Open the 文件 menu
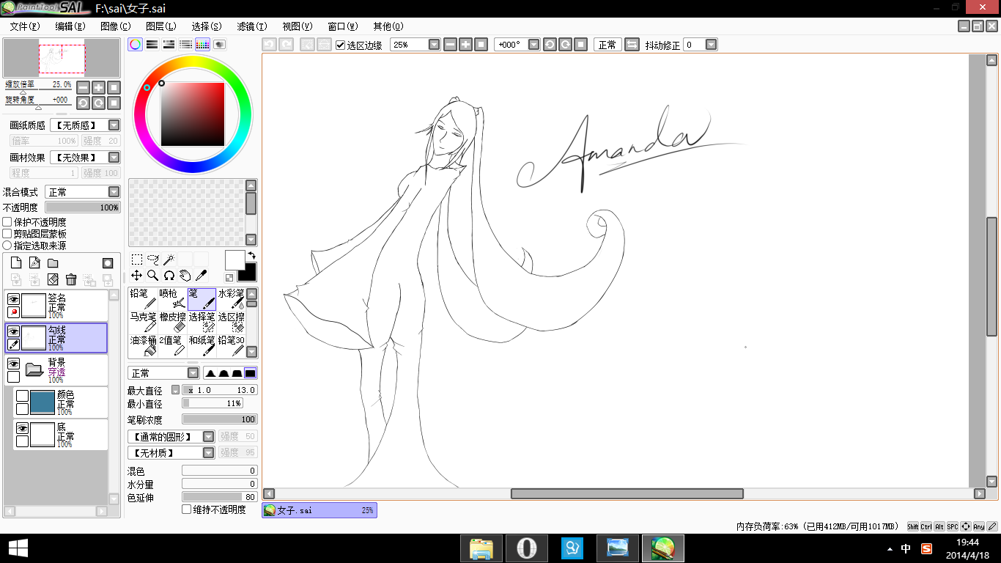 [24, 26]
